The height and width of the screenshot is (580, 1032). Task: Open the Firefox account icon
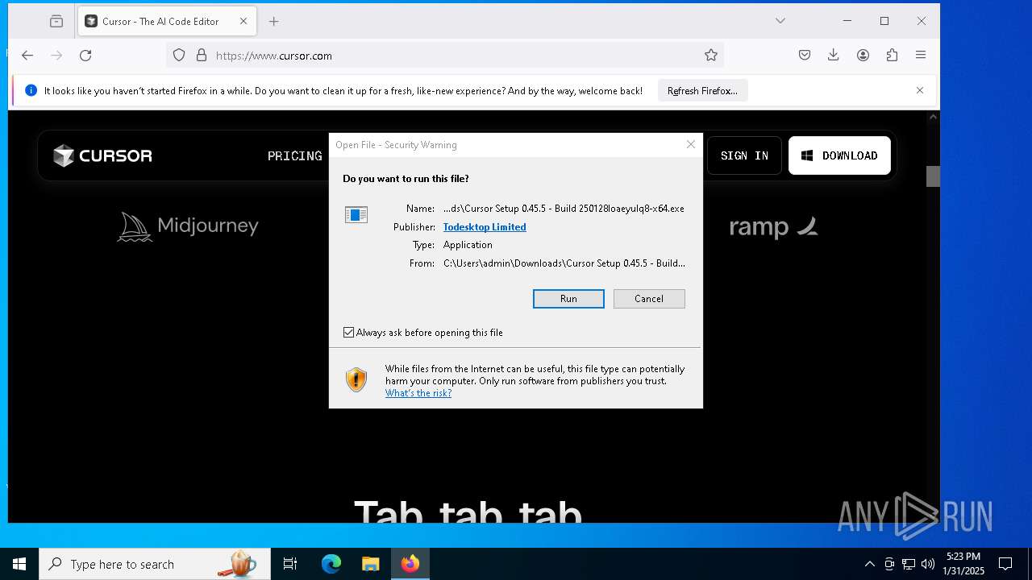coord(863,56)
